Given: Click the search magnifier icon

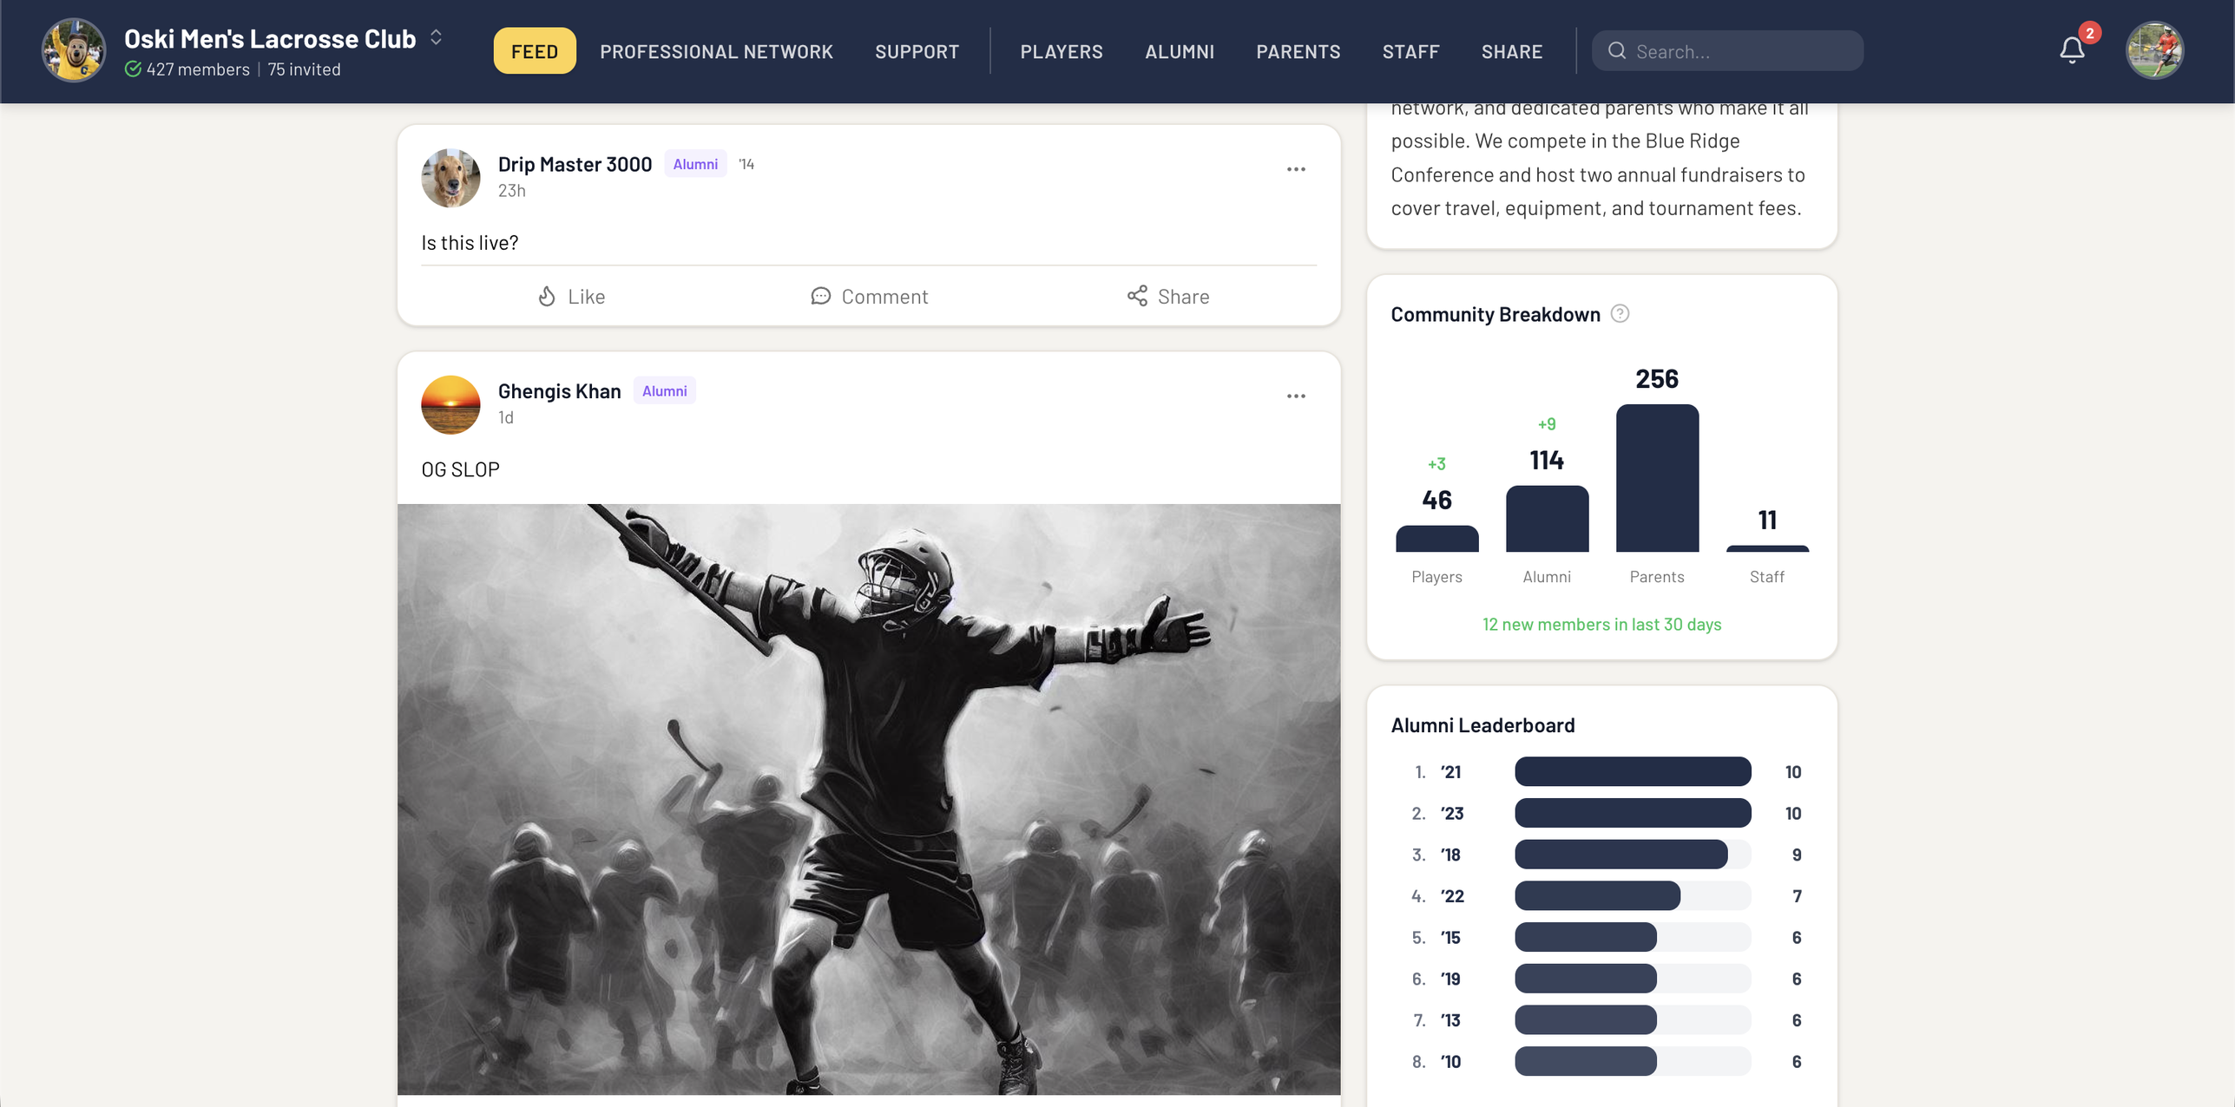Looking at the screenshot, I should click(1617, 51).
